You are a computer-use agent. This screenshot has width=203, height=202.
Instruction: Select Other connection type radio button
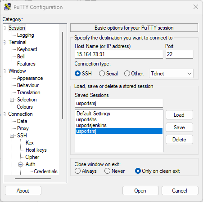click(127, 74)
